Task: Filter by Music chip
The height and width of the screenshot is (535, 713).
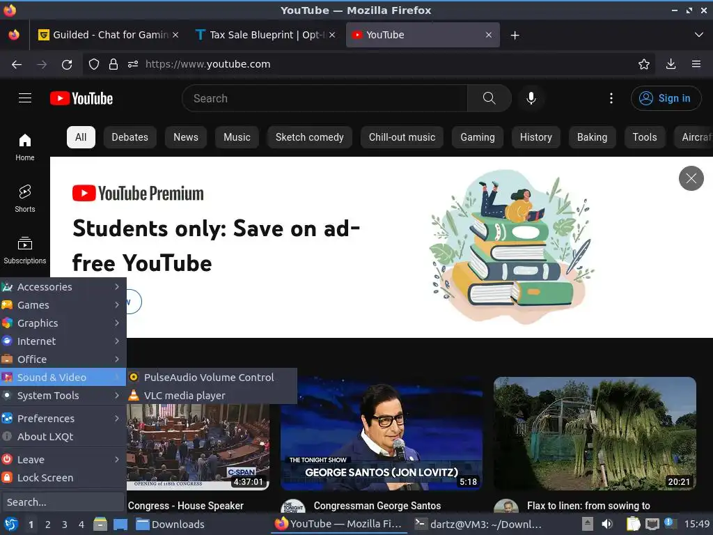Action: tap(237, 137)
